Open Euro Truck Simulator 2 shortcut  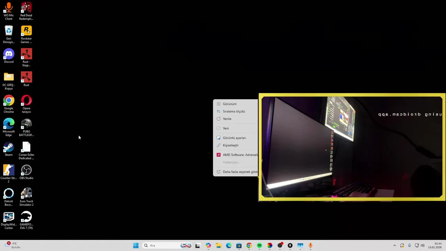[26, 197]
